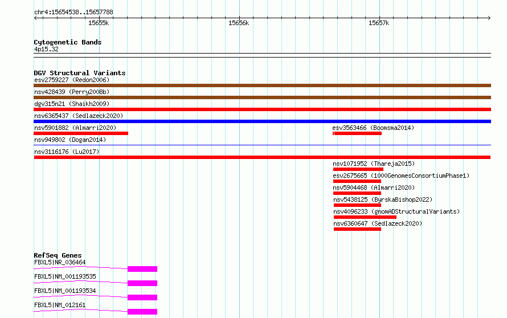Select the thin blue nsv949802 line
This screenshot has height=318, width=507.
click(262, 145)
